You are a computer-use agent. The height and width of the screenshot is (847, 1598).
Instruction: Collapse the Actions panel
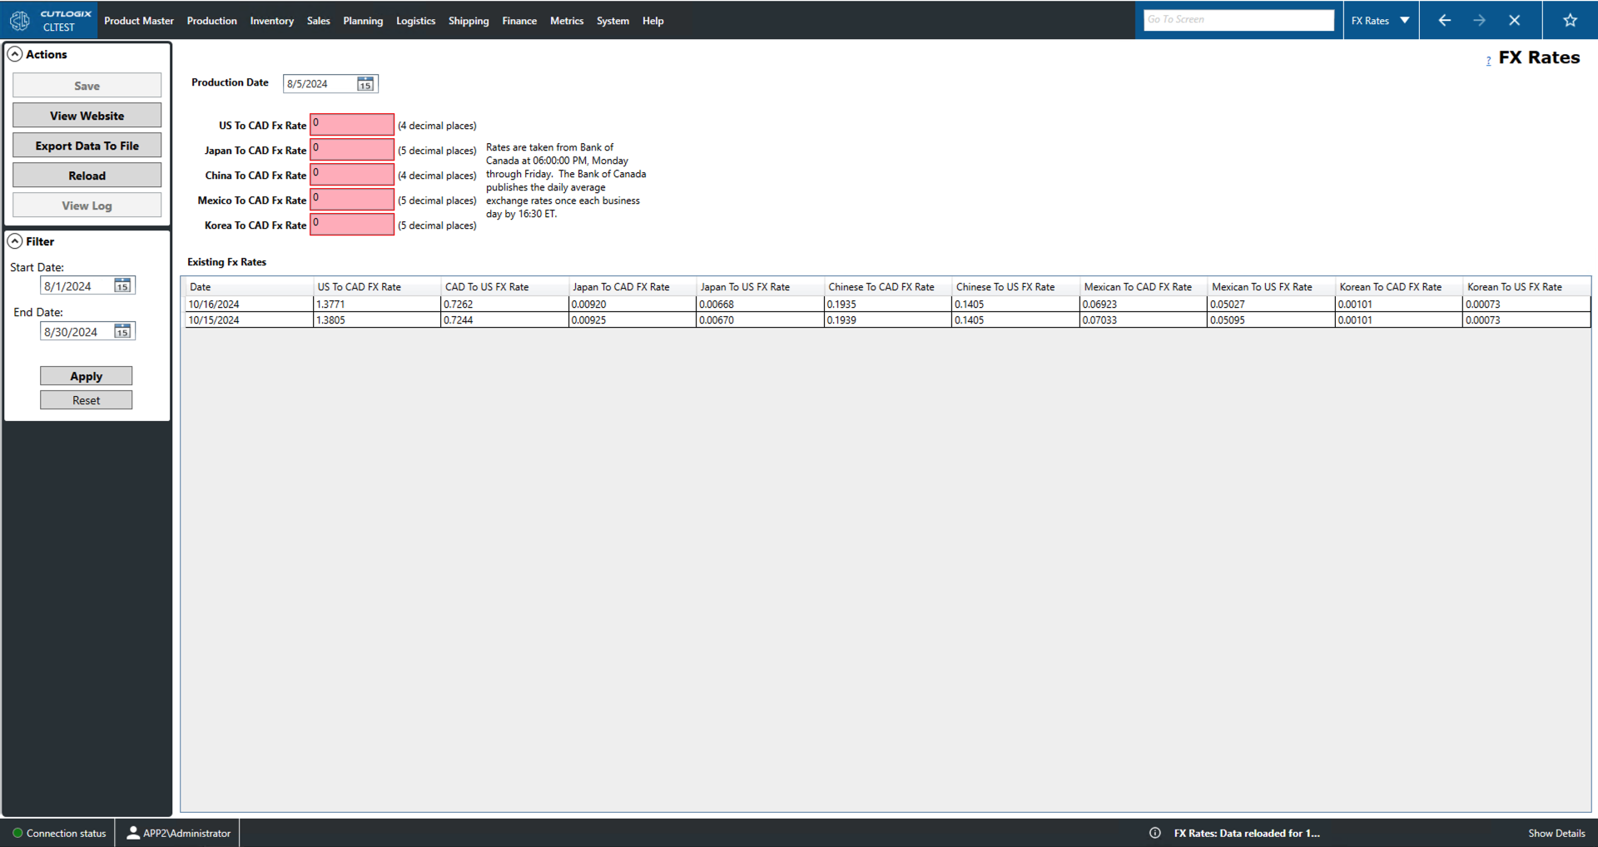click(x=15, y=53)
